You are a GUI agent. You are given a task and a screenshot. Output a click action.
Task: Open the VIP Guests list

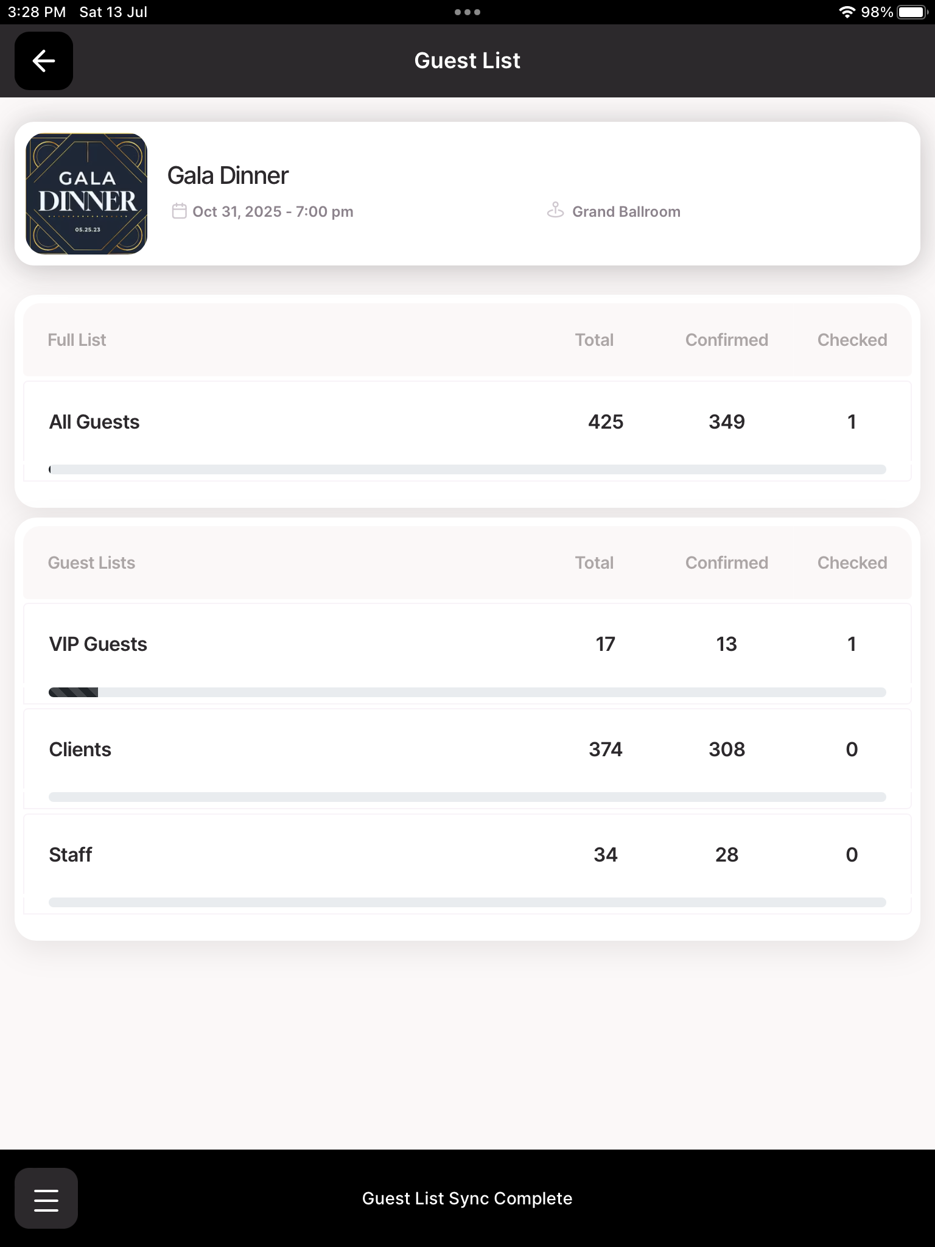click(98, 644)
